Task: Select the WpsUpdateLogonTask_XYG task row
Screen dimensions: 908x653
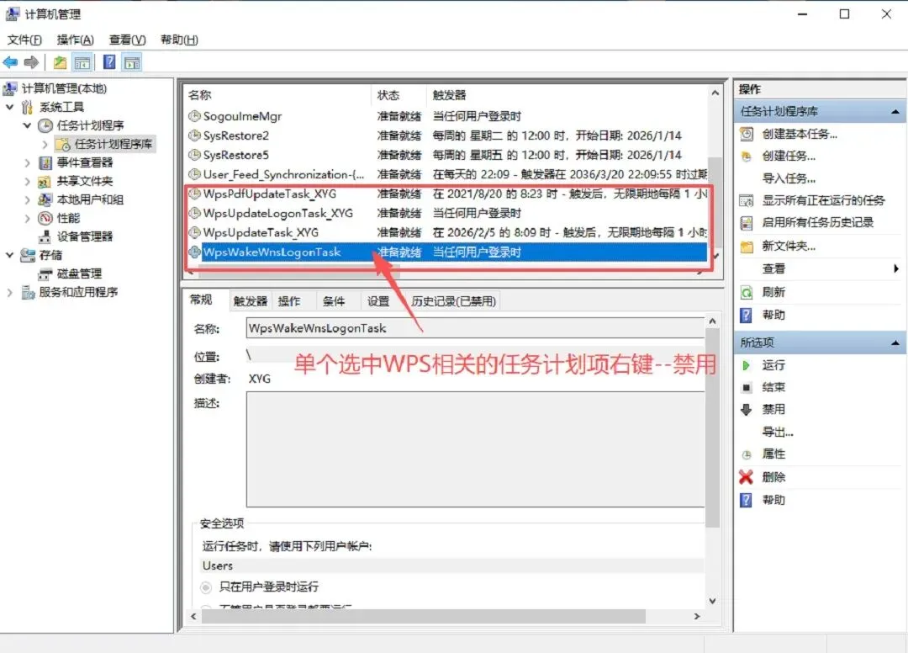Action: point(446,213)
